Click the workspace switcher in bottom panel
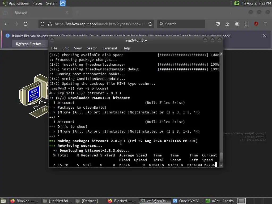The image size is (272, 204). (241, 201)
